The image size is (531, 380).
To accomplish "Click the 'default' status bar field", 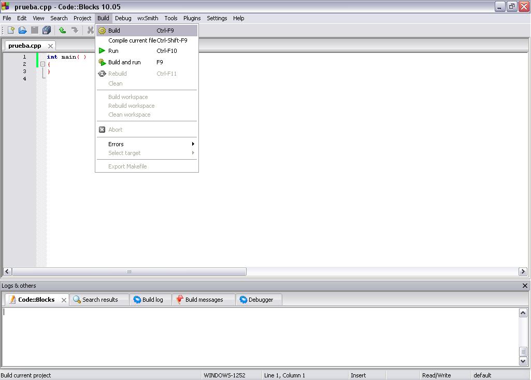I will coord(482,375).
